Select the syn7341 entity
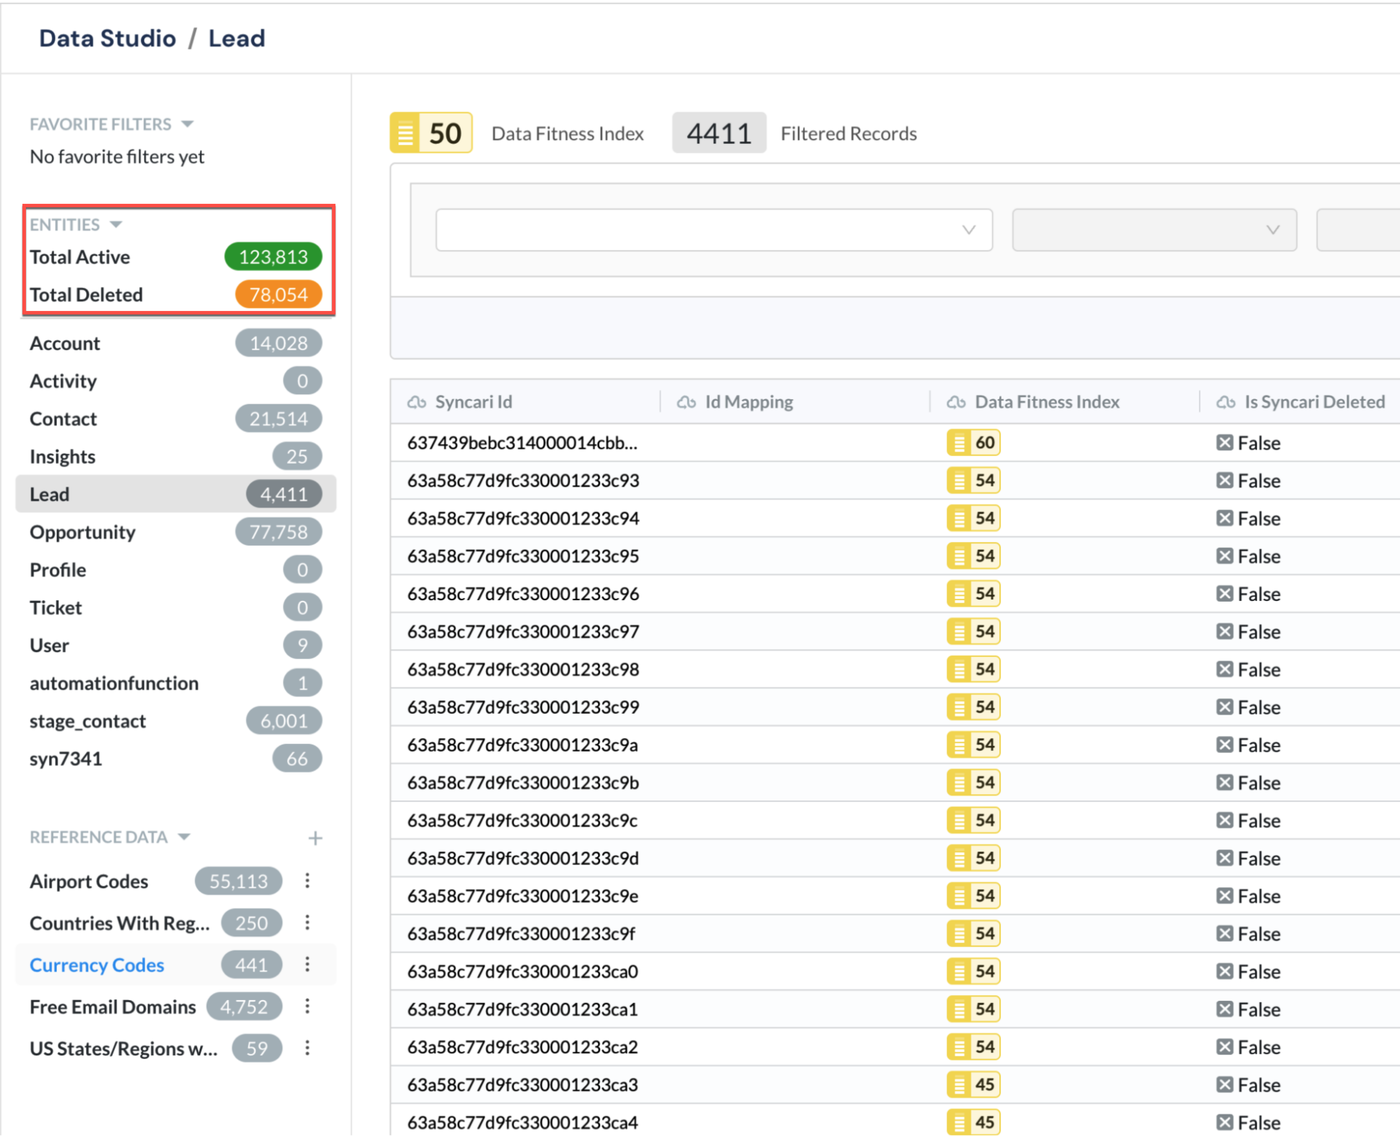The height and width of the screenshot is (1136, 1400). pos(175,759)
